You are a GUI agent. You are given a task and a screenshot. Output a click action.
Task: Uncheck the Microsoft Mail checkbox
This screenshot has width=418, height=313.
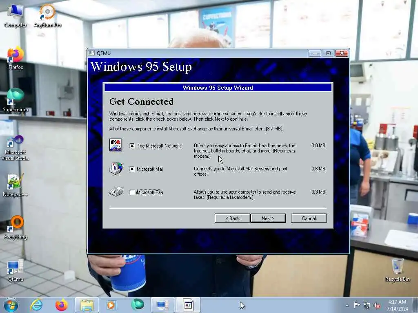pyautogui.click(x=132, y=169)
